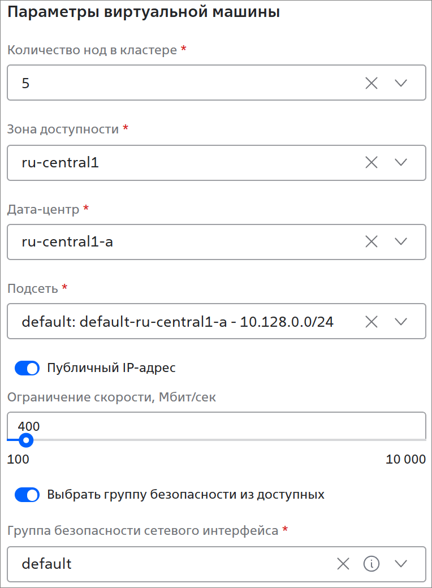Disable Выбрать группу безопасности из доступных switch

click(27, 495)
